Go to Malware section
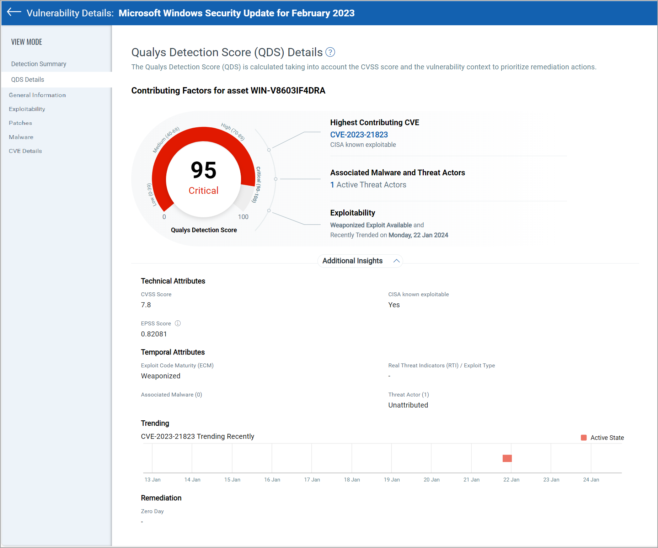The image size is (658, 548). pos(21,137)
